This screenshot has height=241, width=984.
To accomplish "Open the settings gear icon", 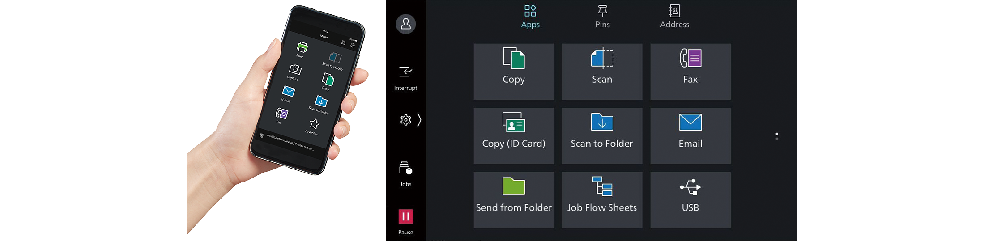I will pos(405,120).
